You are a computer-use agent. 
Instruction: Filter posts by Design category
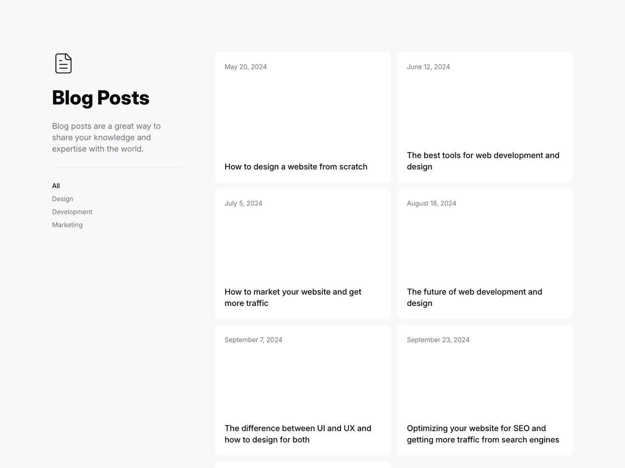(63, 199)
